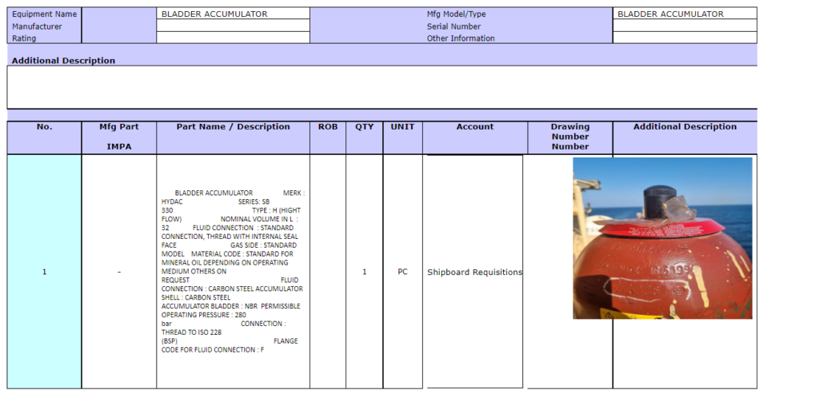Screen dimensions: 819x410
Task: Click the HYDAC bladder accumulator description cell
Action: coord(233,272)
